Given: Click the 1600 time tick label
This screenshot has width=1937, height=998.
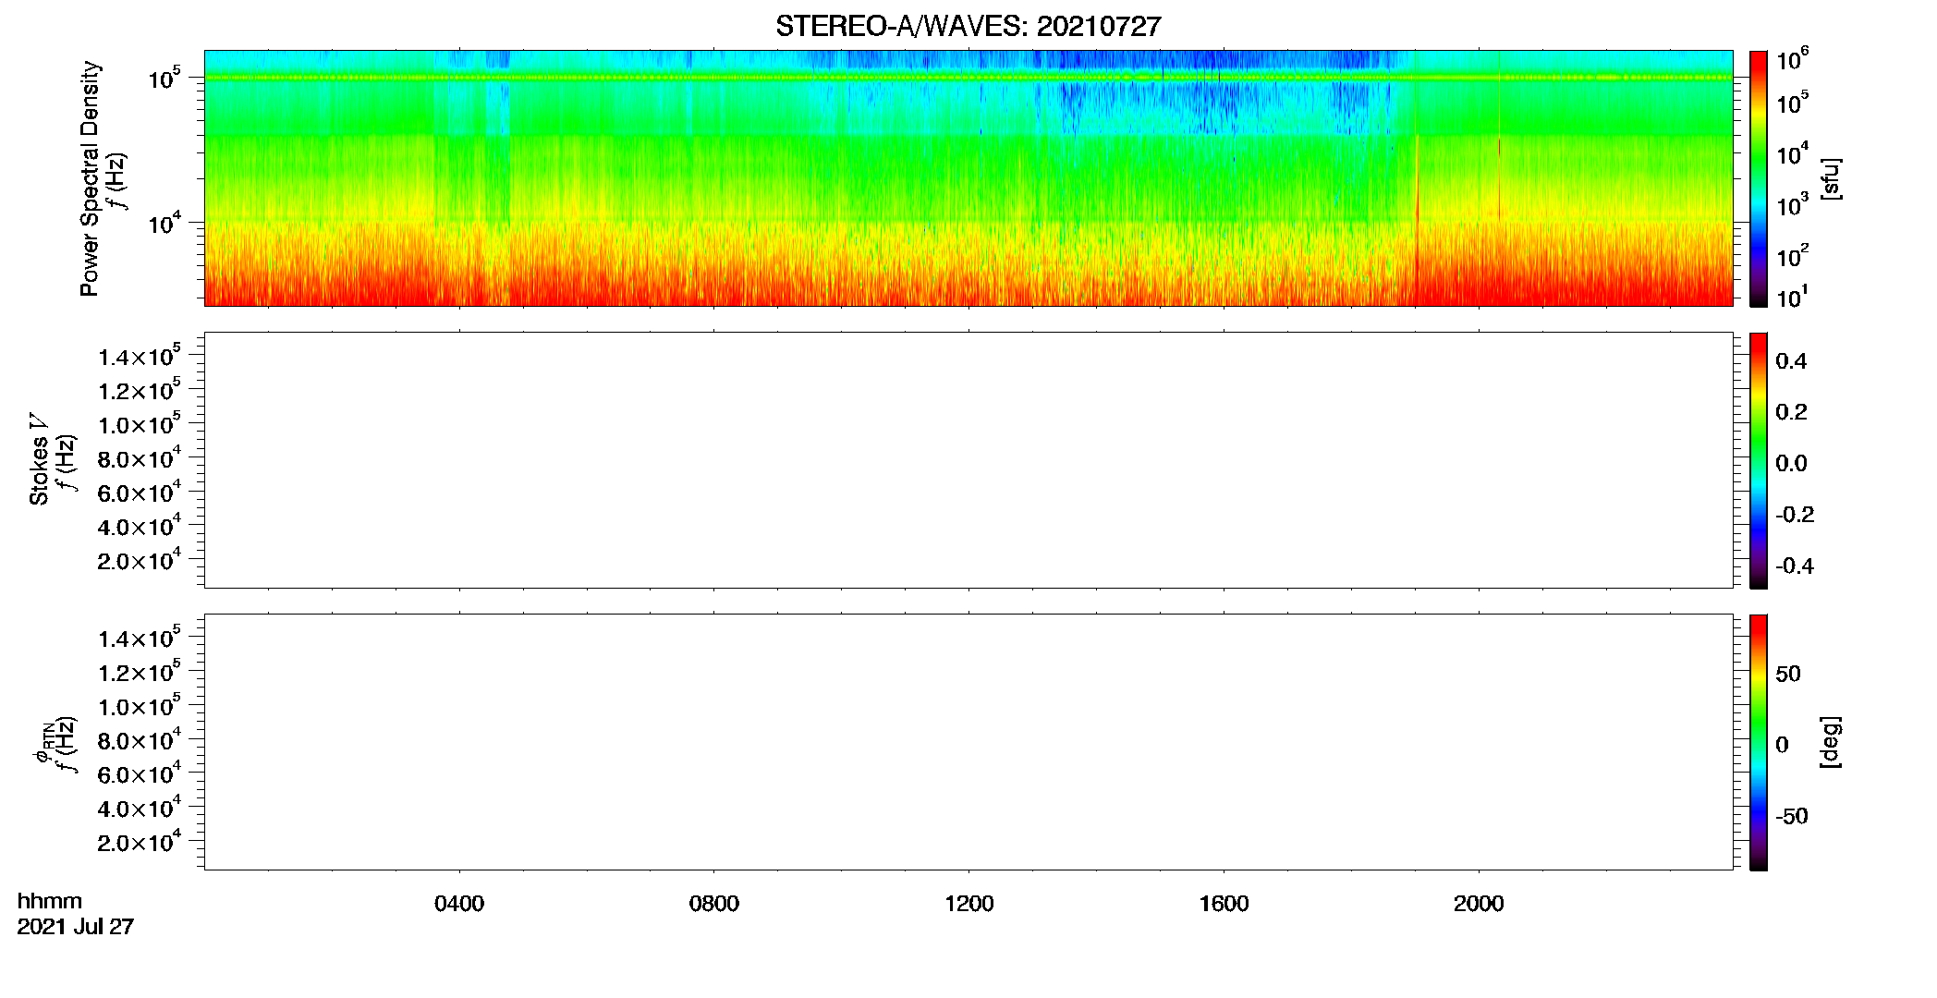Looking at the screenshot, I should 1224,904.
